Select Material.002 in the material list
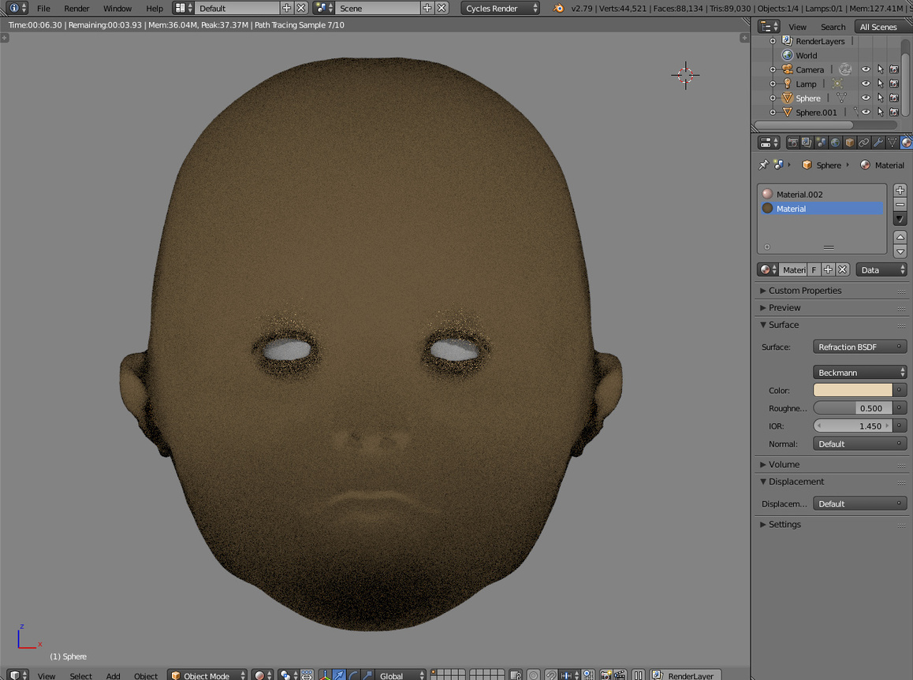The height and width of the screenshot is (680, 913). (x=799, y=194)
